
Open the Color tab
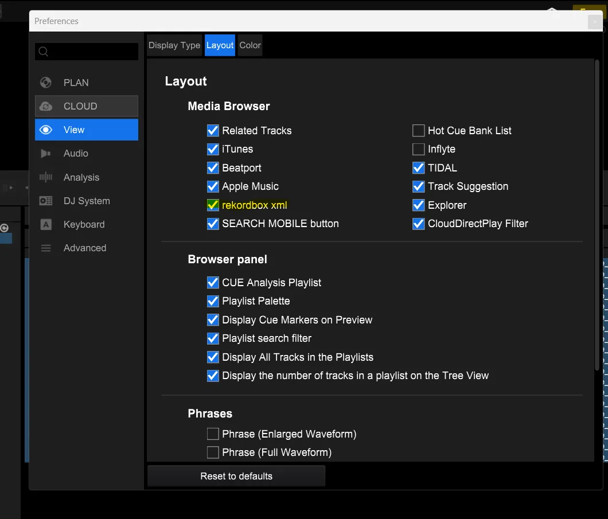tap(250, 45)
